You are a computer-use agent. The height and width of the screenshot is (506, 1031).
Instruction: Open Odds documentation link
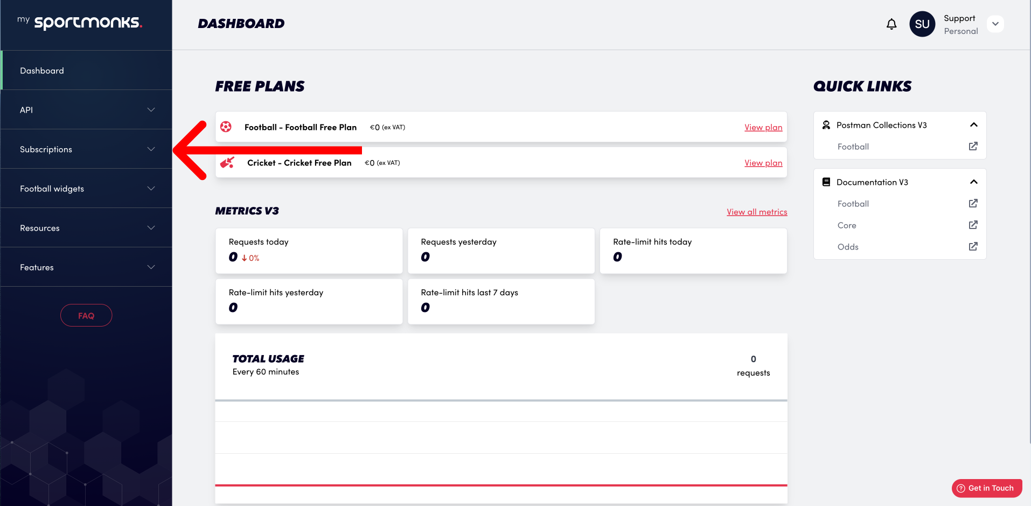click(x=848, y=247)
